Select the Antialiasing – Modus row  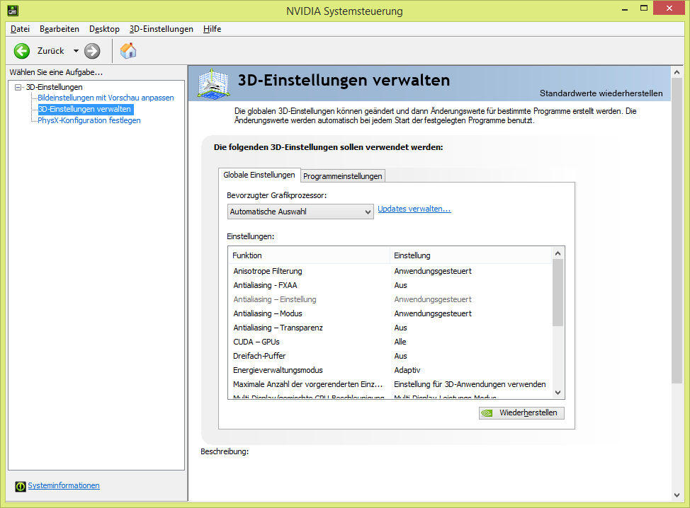pos(390,313)
